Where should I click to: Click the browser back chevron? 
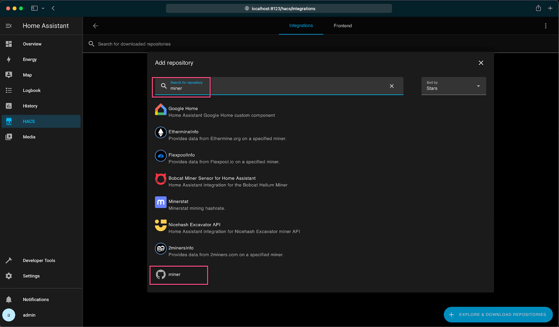click(53, 8)
